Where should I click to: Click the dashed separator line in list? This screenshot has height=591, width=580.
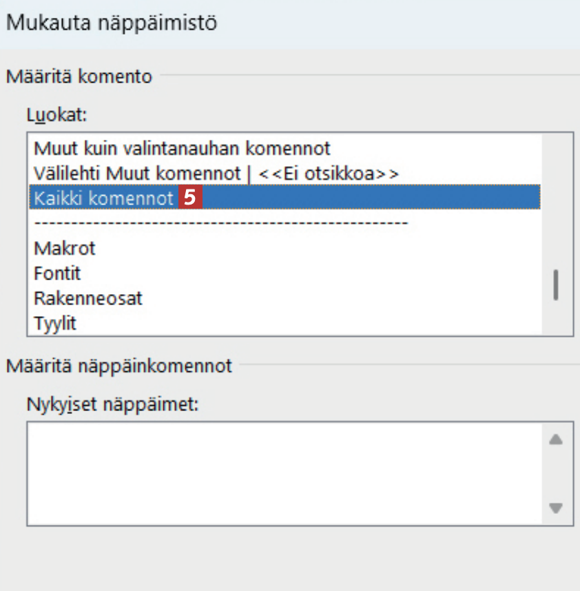220,223
